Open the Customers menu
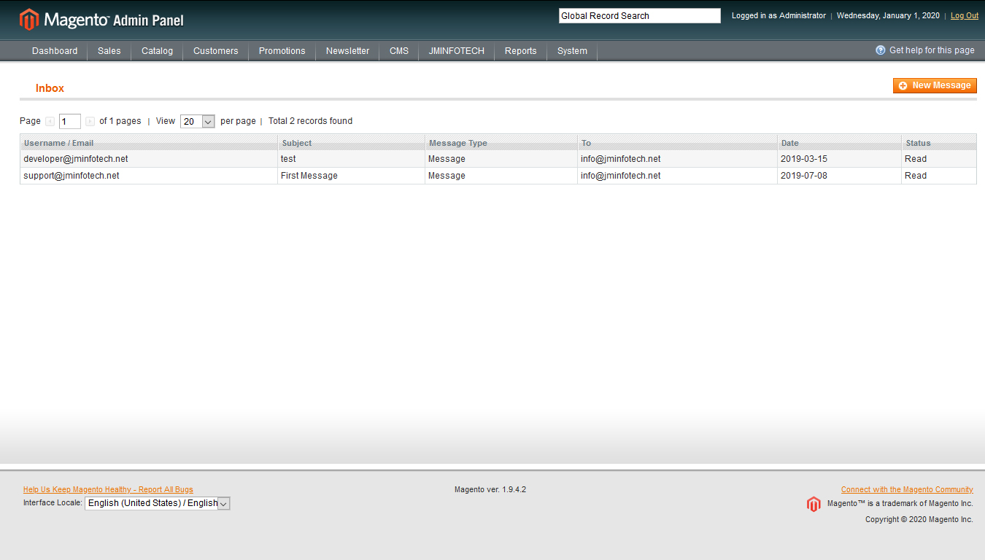The width and height of the screenshot is (985, 560). click(x=216, y=51)
